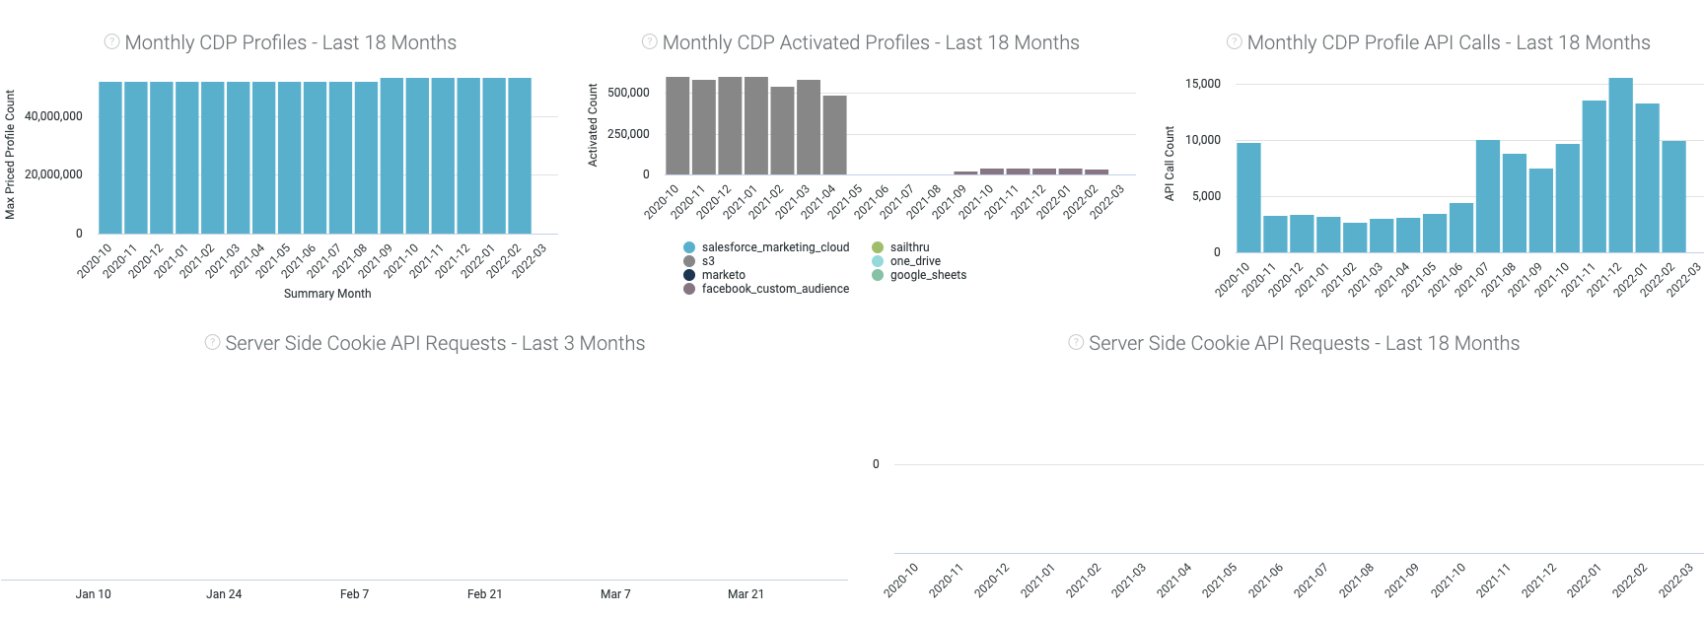Toggle the s3 series in the legend

[x=707, y=261]
